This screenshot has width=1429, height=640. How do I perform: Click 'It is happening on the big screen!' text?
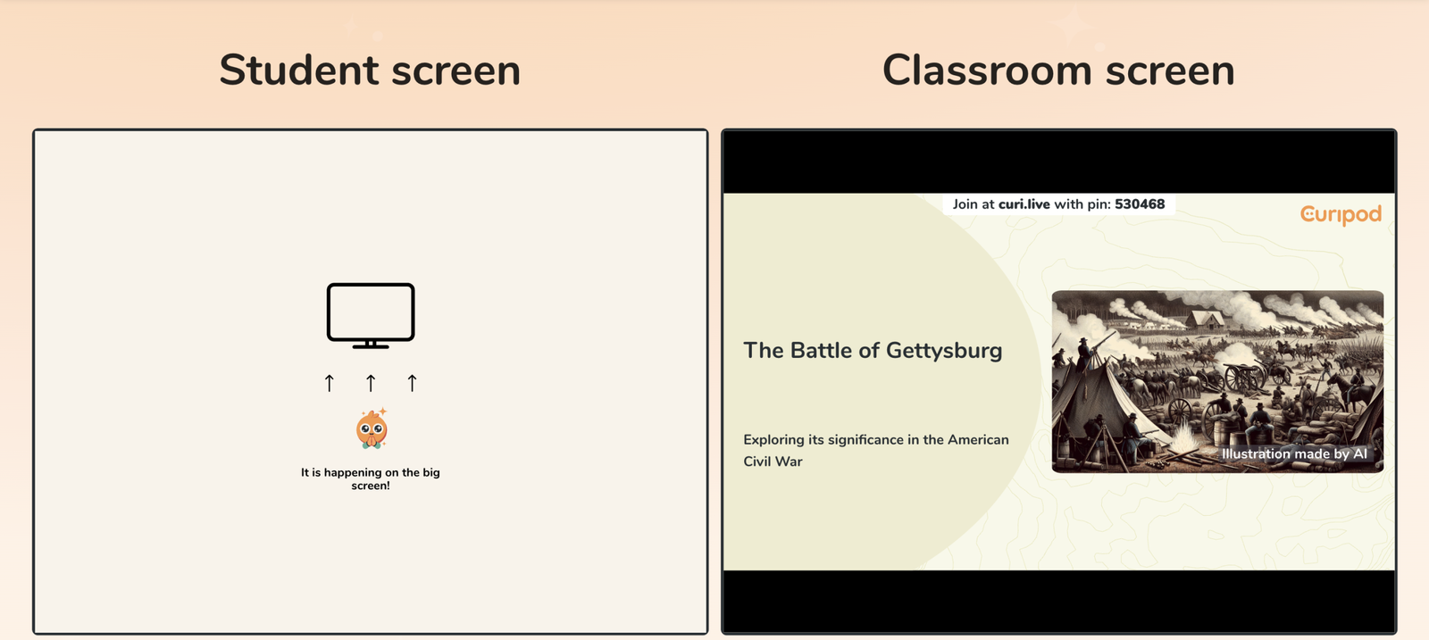371,479
